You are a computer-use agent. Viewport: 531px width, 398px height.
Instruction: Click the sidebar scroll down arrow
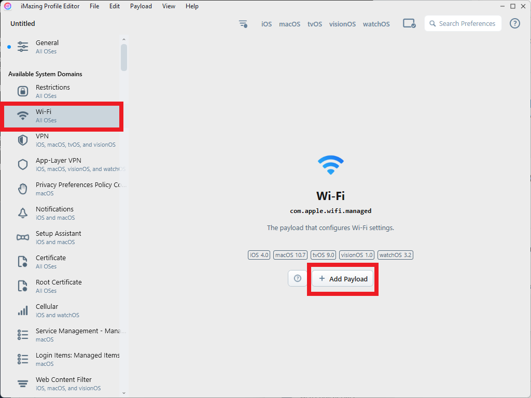click(x=123, y=393)
